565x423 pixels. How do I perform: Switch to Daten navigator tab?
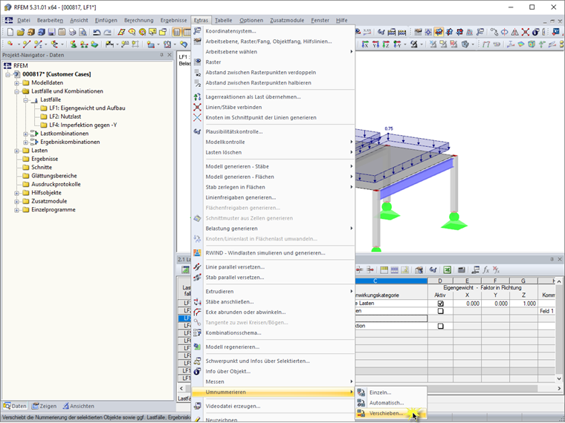pos(15,406)
